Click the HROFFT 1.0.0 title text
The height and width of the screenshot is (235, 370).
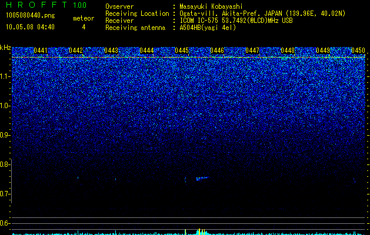pyautogui.click(x=46, y=5)
